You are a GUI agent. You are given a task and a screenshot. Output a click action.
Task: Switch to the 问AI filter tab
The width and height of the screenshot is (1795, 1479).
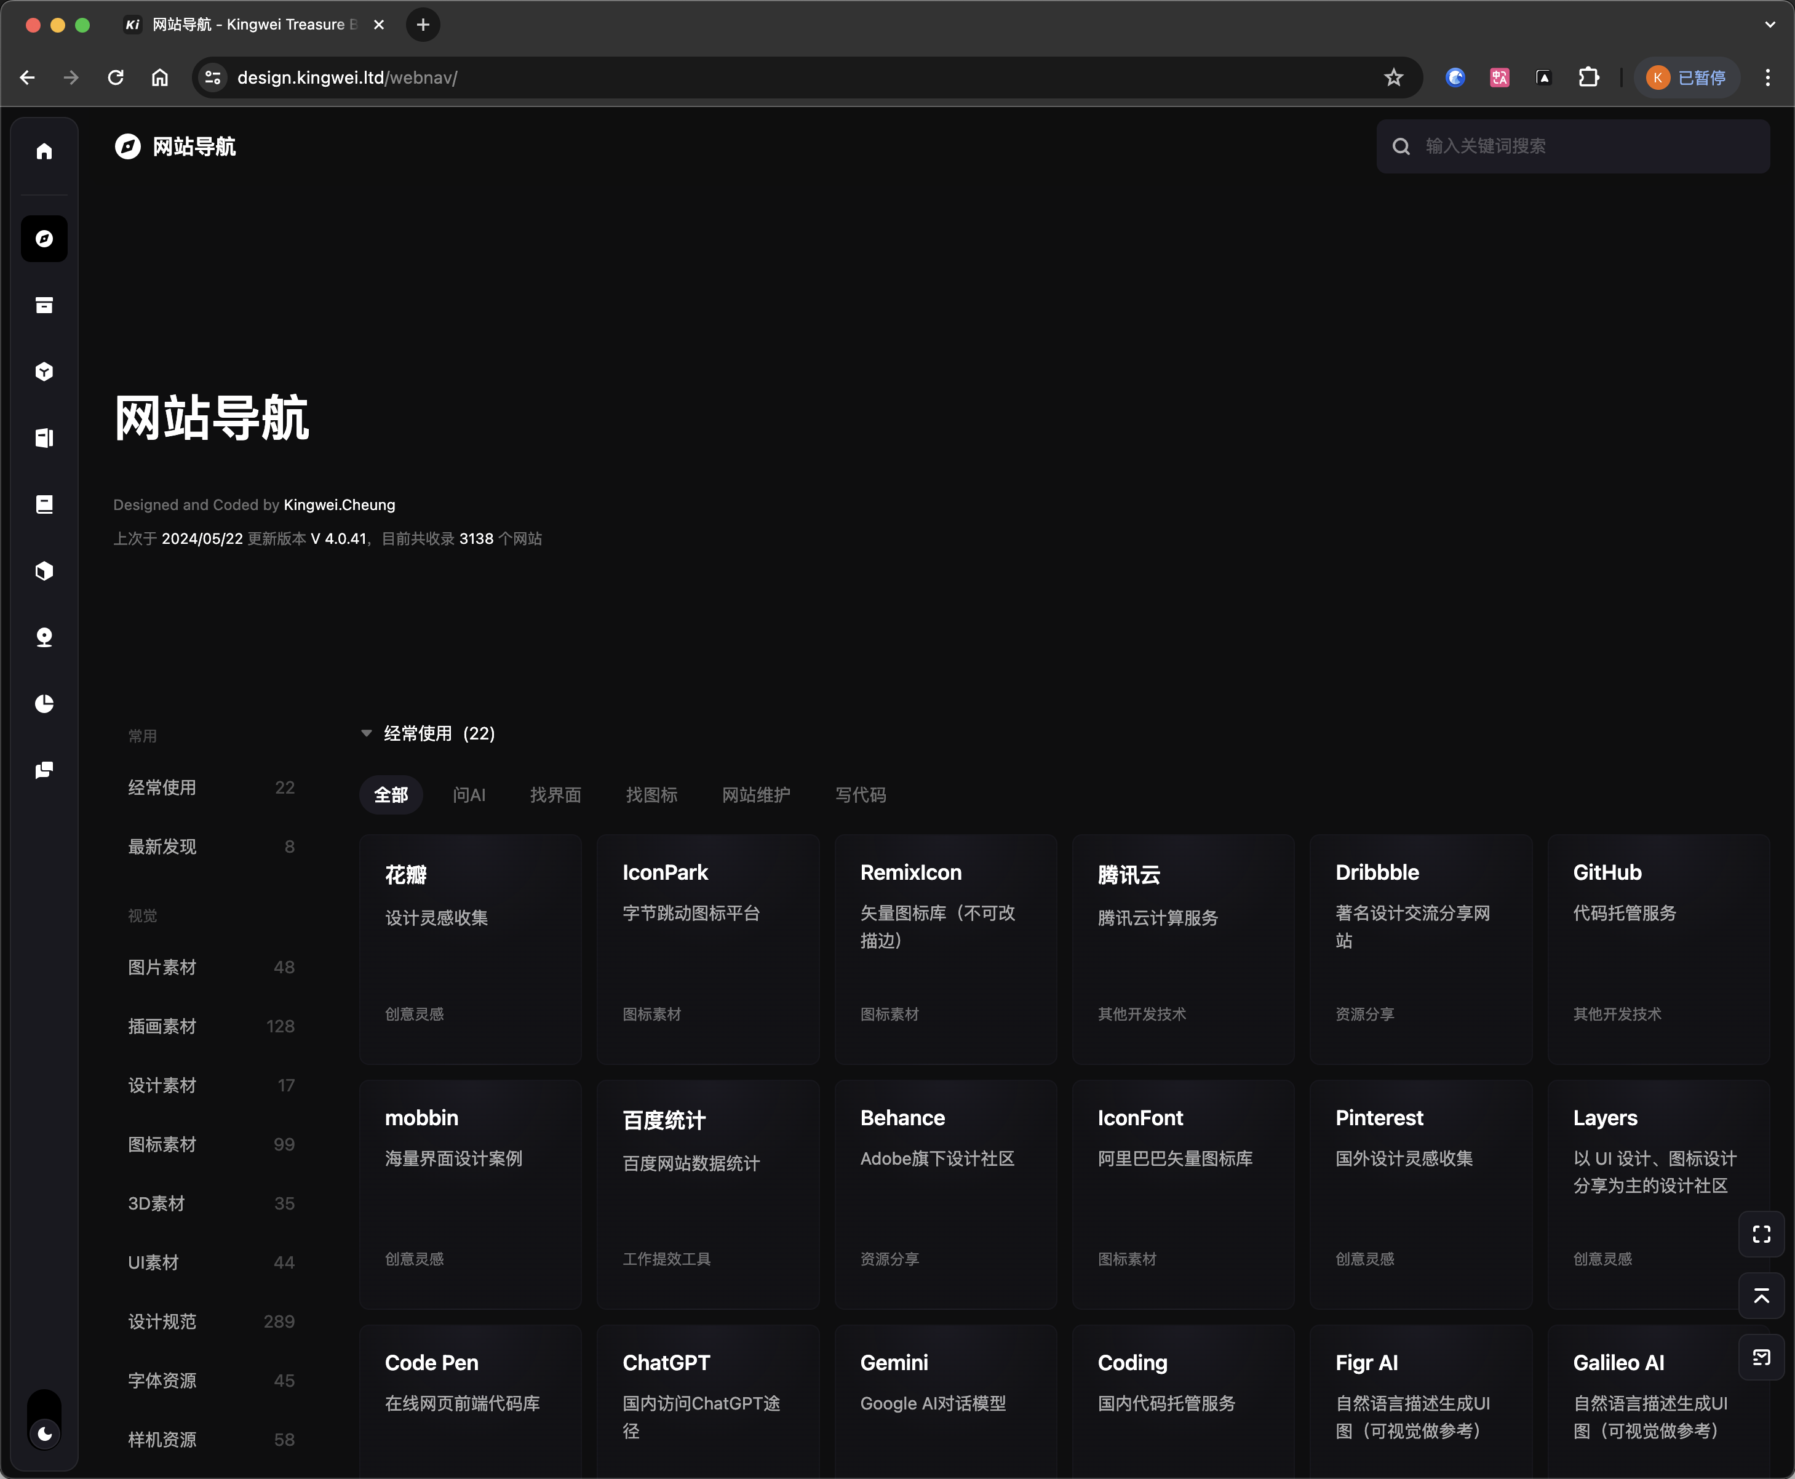click(469, 795)
